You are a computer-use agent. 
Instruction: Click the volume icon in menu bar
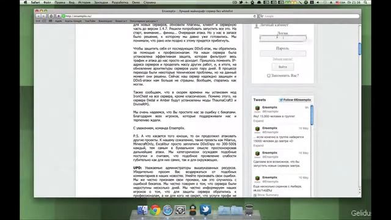(x=318, y=2)
